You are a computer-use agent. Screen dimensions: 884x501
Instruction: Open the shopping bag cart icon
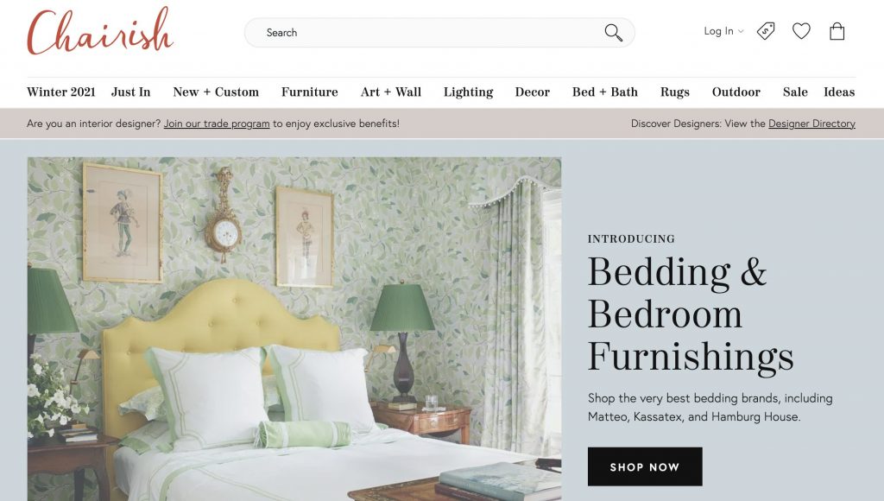coord(837,31)
